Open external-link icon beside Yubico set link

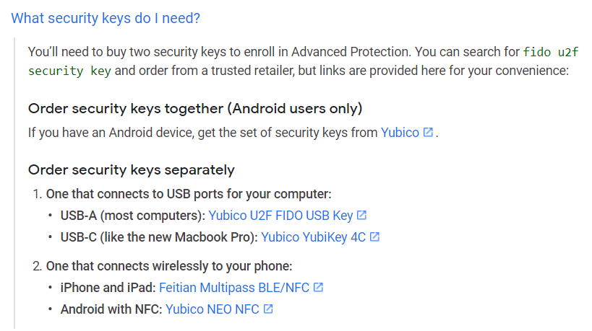pos(428,132)
